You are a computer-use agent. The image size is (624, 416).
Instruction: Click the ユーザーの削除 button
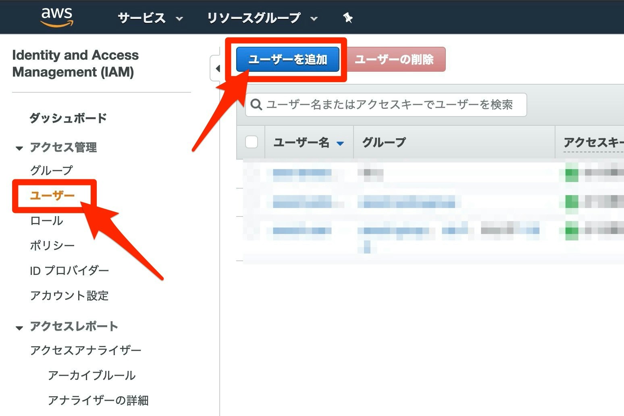tap(394, 59)
